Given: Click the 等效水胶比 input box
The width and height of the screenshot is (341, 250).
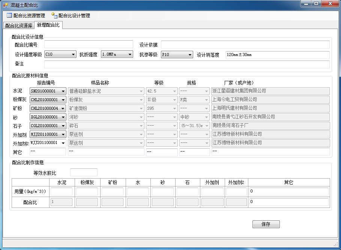Looking at the screenshot, I should point(84,173).
